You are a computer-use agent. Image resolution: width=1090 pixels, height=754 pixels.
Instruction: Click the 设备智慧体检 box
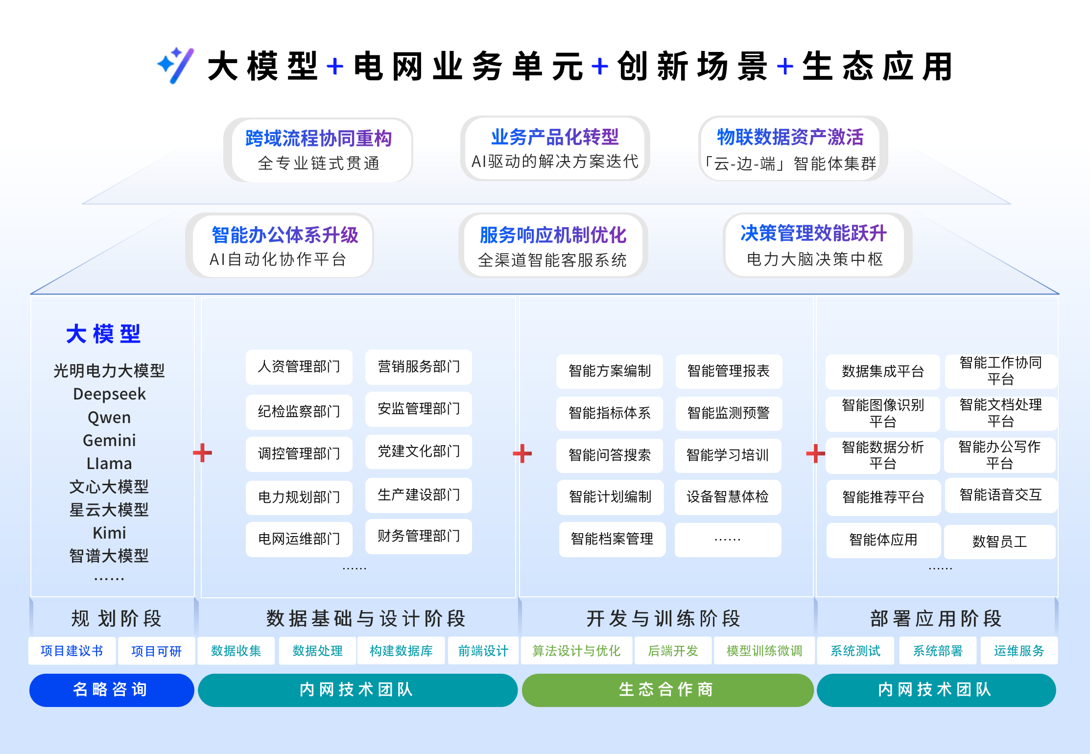[728, 497]
